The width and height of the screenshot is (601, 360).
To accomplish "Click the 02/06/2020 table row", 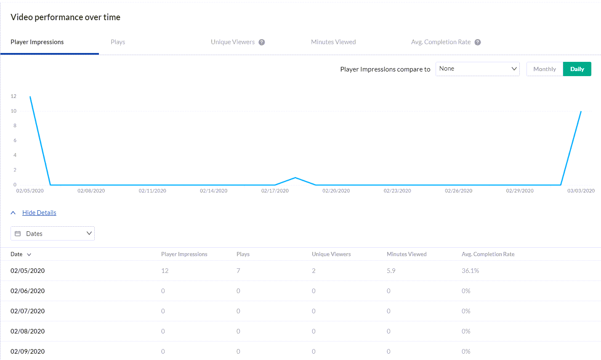I will tap(300, 291).
